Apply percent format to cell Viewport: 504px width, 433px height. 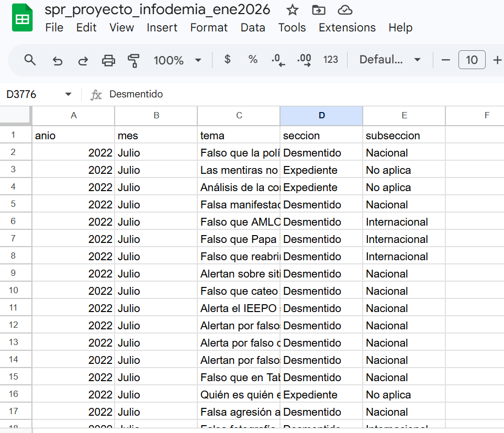tap(253, 60)
